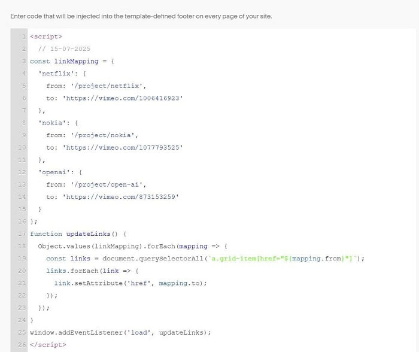Click line number 11 in the gutter
The width and height of the screenshot is (419, 352).
click(22, 160)
